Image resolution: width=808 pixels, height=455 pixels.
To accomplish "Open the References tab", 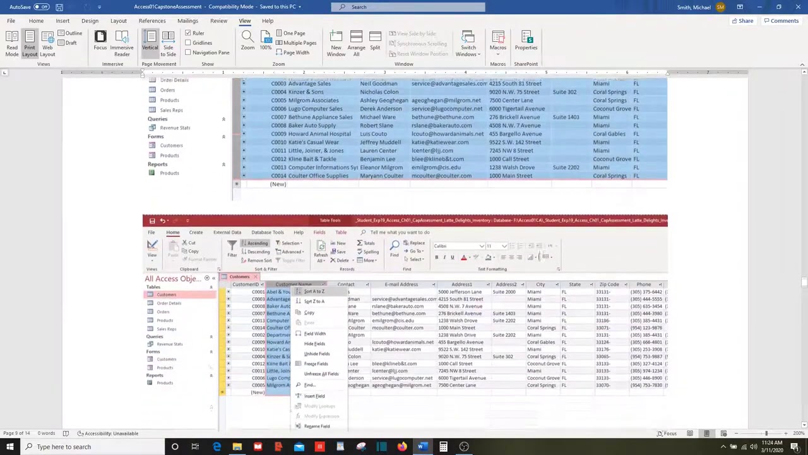I will (x=152, y=21).
